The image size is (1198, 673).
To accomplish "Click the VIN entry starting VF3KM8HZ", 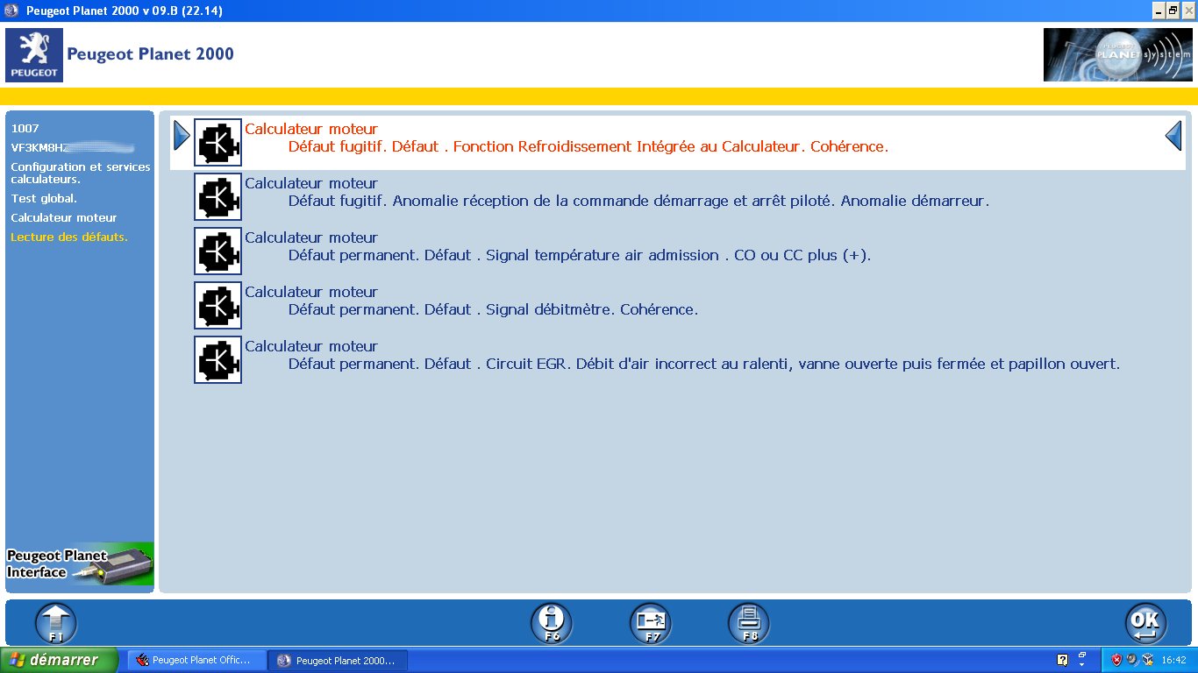I will (x=73, y=147).
